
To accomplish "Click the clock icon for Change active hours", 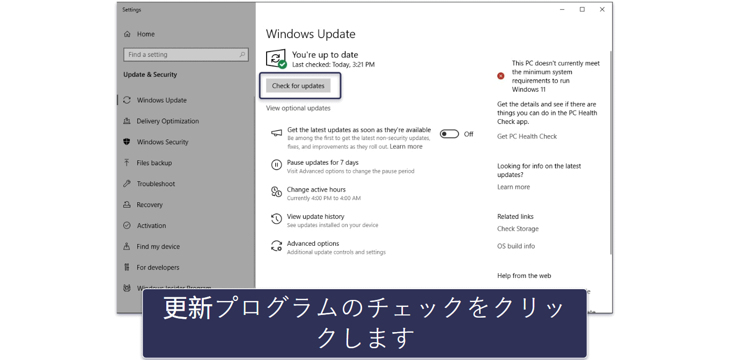I will tap(276, 192).
